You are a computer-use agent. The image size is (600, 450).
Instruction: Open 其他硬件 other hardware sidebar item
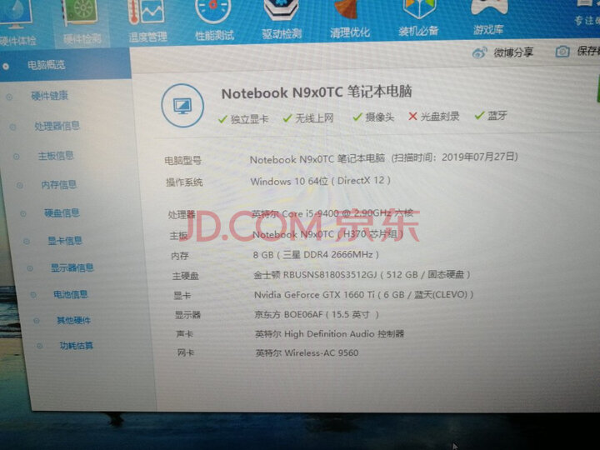pos(73,320)
